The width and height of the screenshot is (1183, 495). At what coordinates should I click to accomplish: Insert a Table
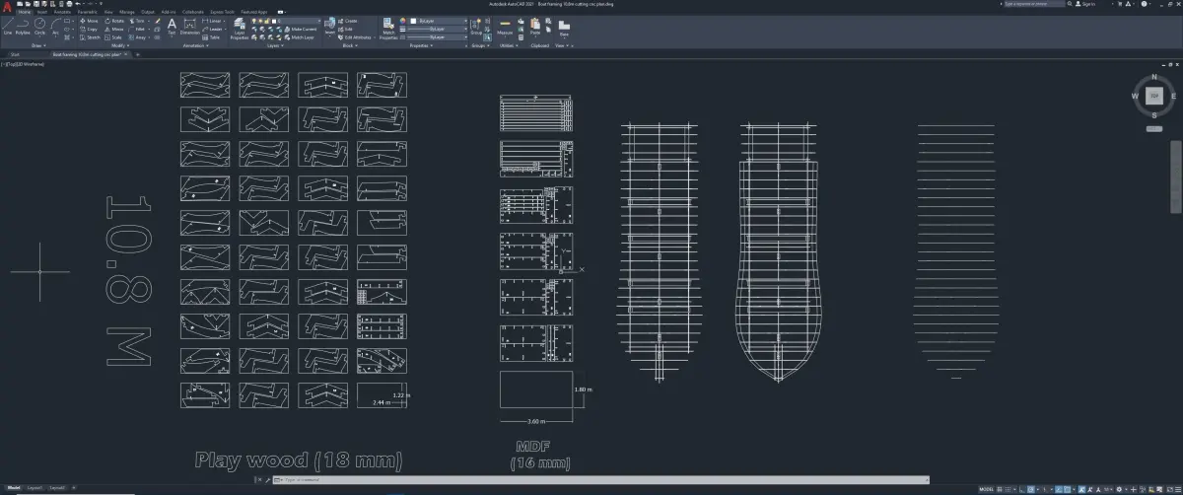(x=211, y=37)
